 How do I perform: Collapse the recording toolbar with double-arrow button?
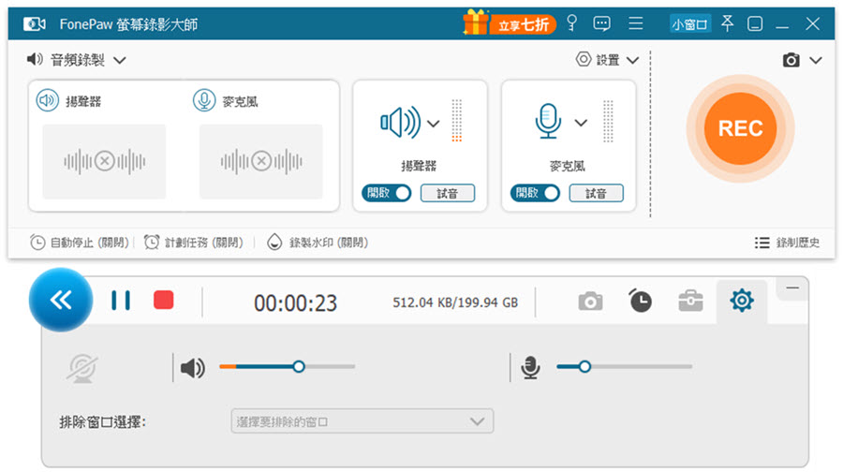pyautogui.click(x=61, y=300)
